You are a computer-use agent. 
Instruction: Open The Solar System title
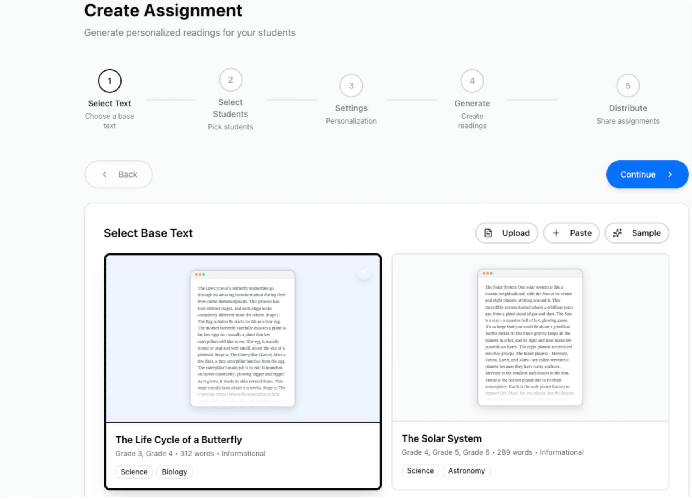(441, 438)
